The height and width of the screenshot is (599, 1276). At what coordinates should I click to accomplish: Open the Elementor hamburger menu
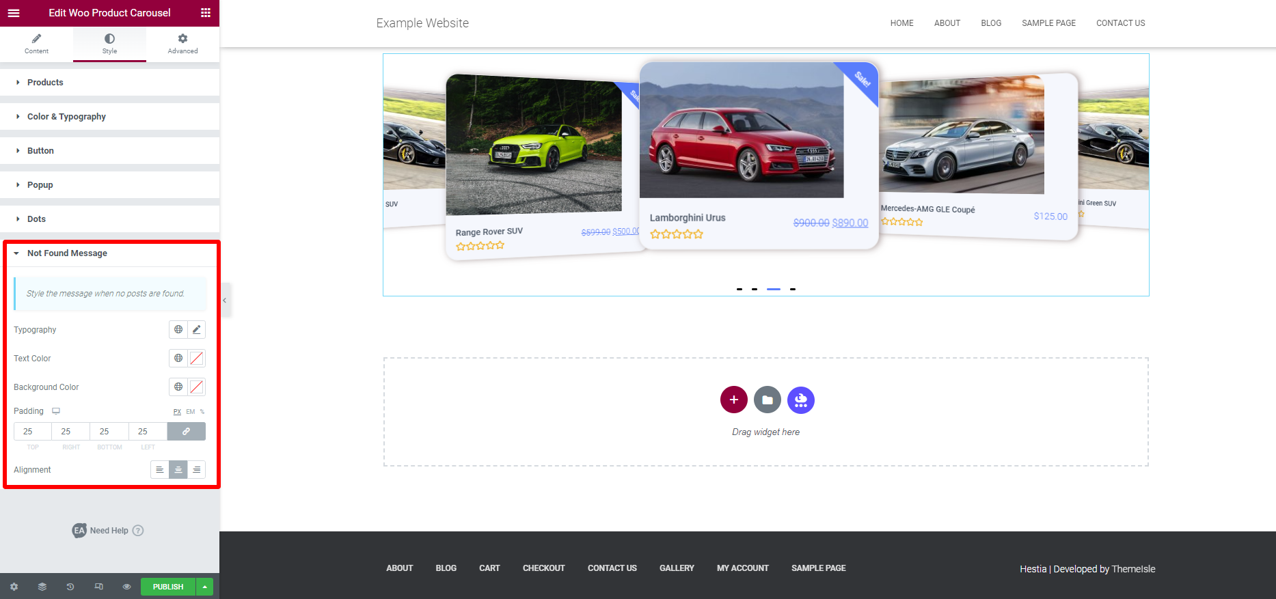14,13
